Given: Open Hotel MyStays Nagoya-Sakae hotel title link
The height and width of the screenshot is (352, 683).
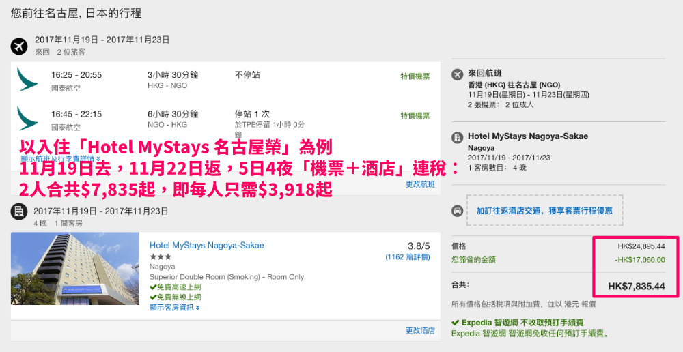Looking at the screenshot, I should coord(206,246).
